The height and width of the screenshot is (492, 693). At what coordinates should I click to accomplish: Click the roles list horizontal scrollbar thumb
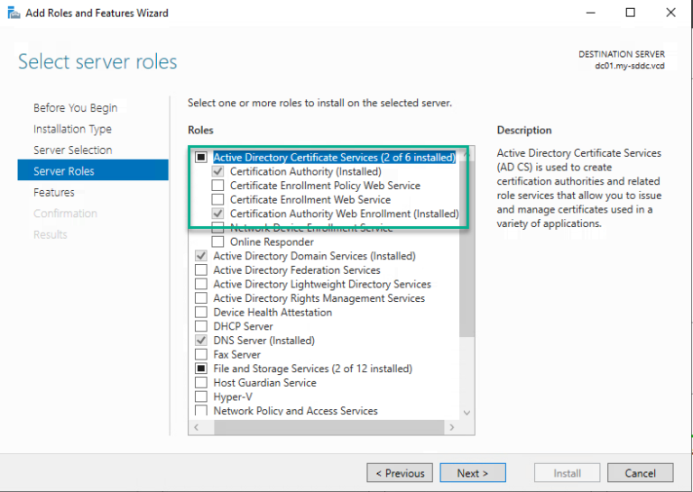329,427
